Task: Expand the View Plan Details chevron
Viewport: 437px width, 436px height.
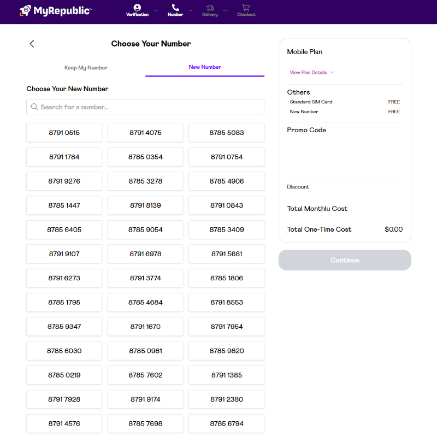Action: (332, 73)
